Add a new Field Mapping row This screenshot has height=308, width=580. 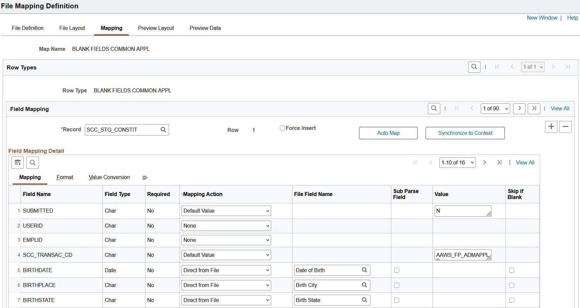click(551, 127)
